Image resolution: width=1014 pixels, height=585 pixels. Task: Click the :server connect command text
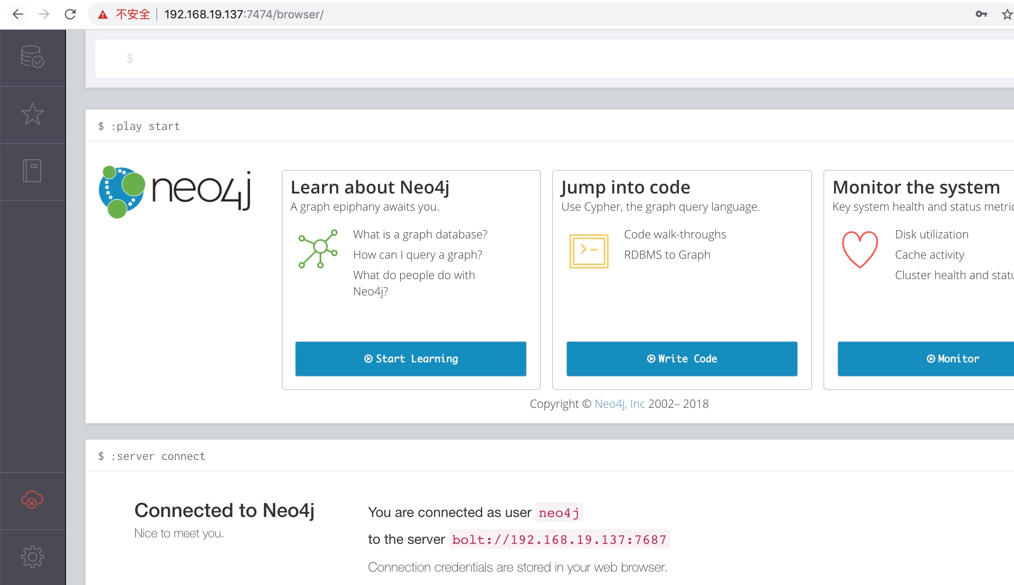tap(158, 456)
